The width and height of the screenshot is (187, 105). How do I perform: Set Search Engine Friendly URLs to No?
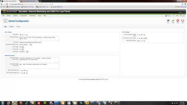click(x=138, y=35)
